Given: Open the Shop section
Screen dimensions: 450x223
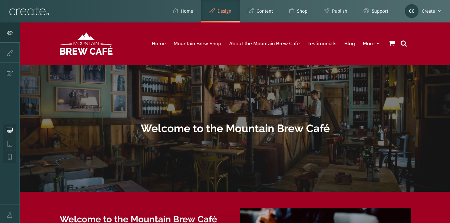Looking at the screenshot, I should [298, 11].
